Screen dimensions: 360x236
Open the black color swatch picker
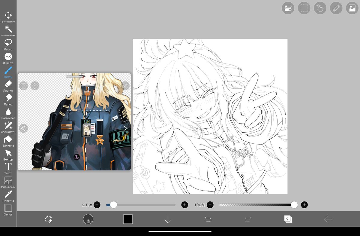coord(128,219)
